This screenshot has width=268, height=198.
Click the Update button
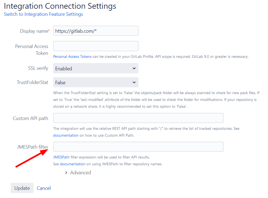pyautogui.click(x=22, y=188)
